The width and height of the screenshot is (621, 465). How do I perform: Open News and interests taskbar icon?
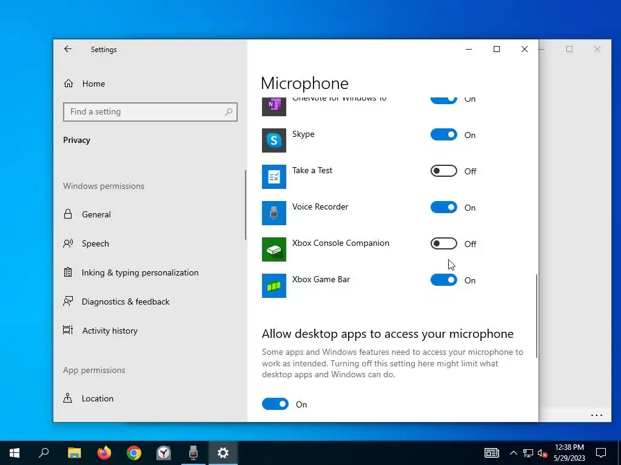point(491,453)
